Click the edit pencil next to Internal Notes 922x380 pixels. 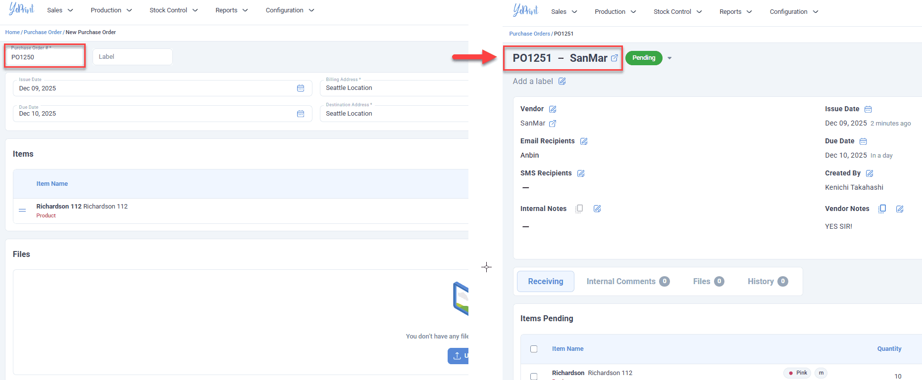tap(597, 209)
